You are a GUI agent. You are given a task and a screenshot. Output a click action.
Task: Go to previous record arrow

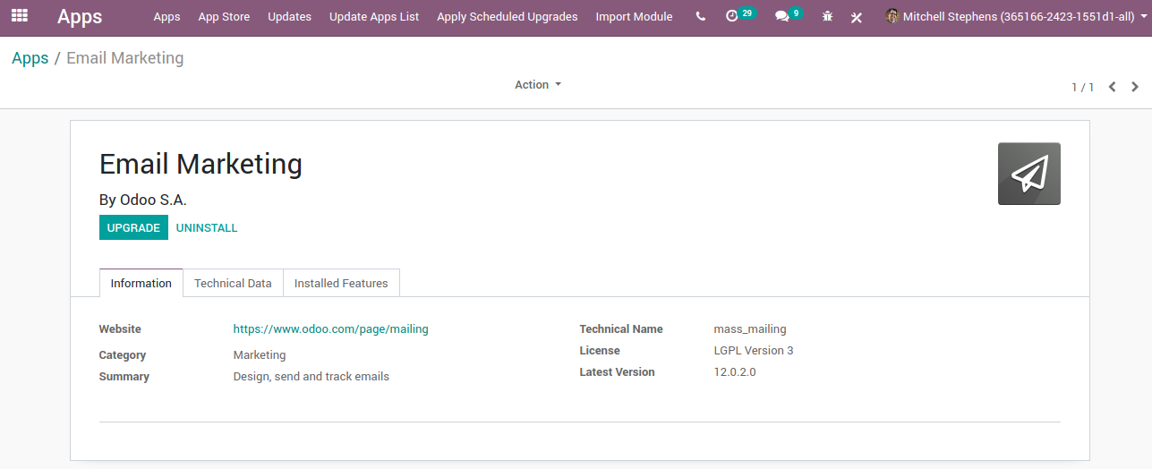click(x=1112, y=87)
